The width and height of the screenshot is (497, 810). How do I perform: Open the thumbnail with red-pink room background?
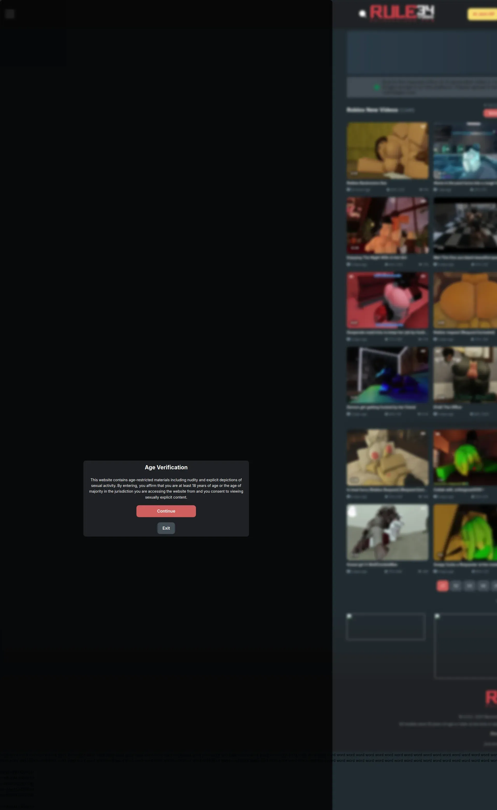pyautogui.click(x=387, y=300)
